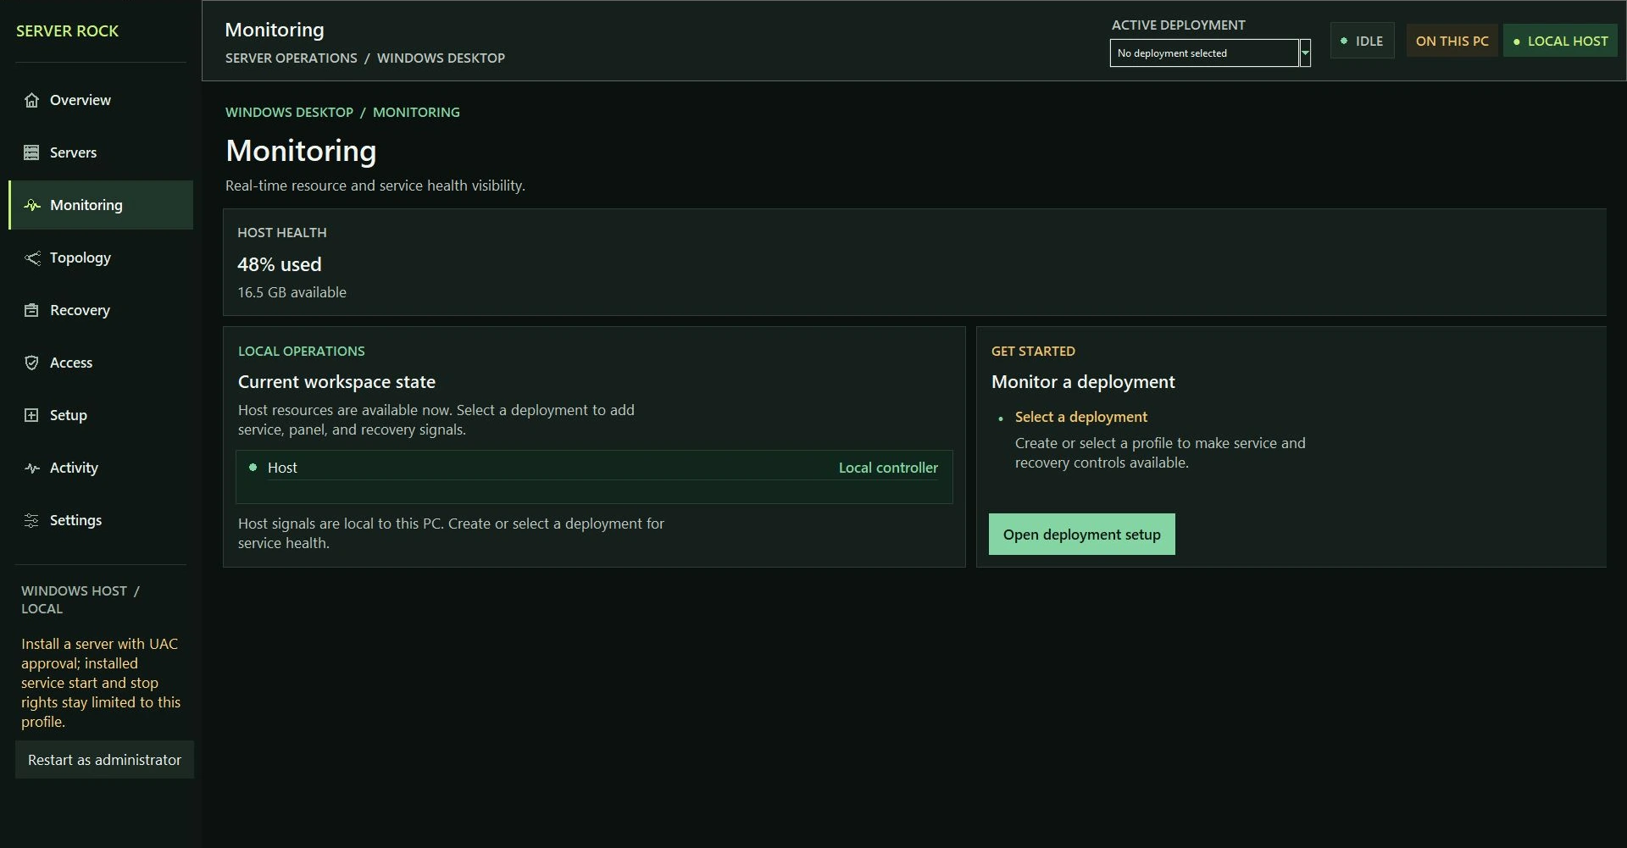
Task: Click the deployment dropdown arrow
Action: click(x=1305, y=53)
